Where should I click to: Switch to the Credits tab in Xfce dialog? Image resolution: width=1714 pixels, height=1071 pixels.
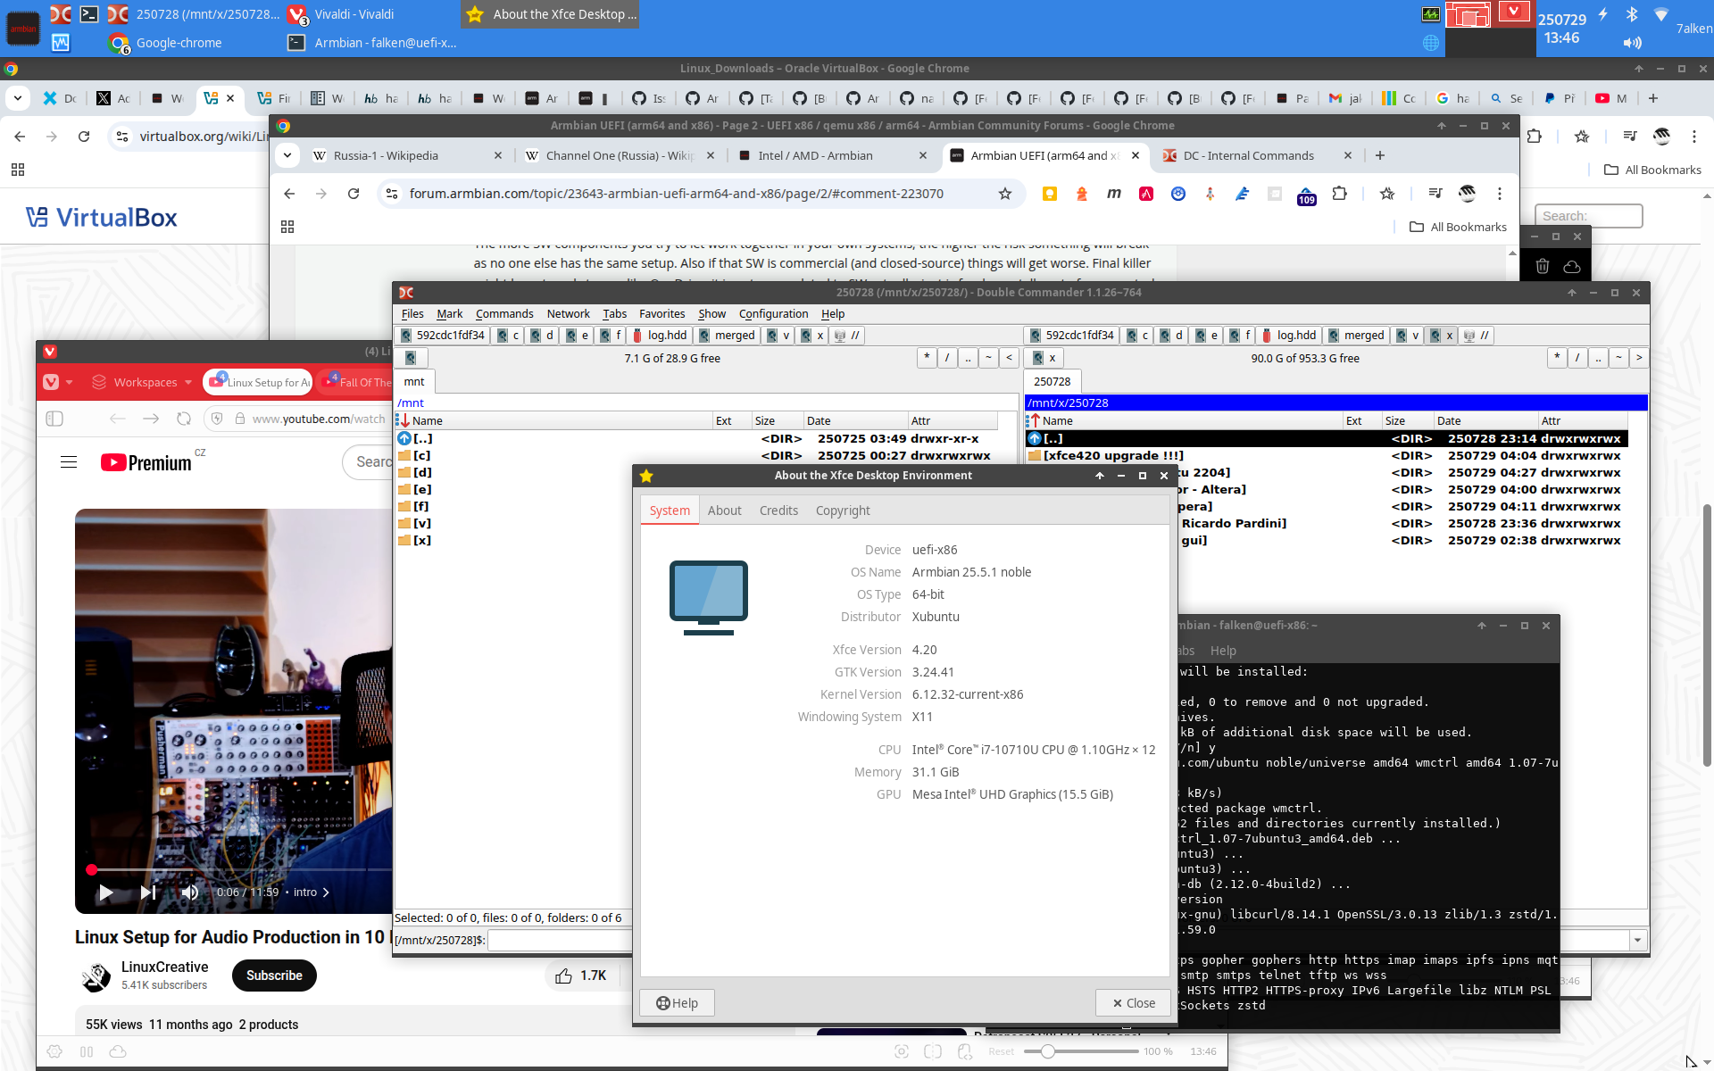[778, 511]
